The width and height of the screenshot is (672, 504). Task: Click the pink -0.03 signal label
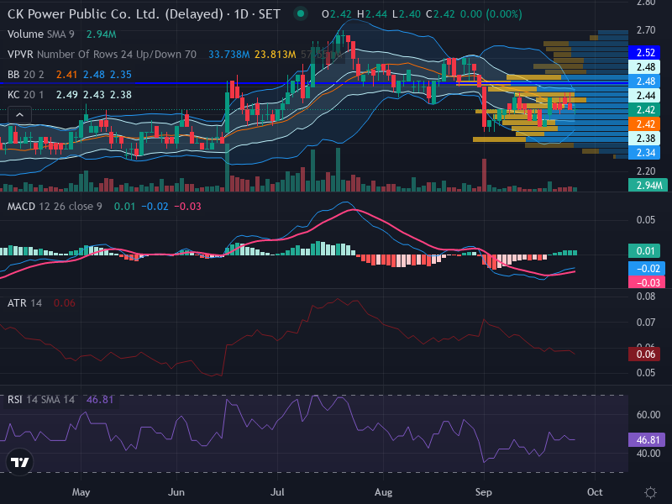pos(646,282)
